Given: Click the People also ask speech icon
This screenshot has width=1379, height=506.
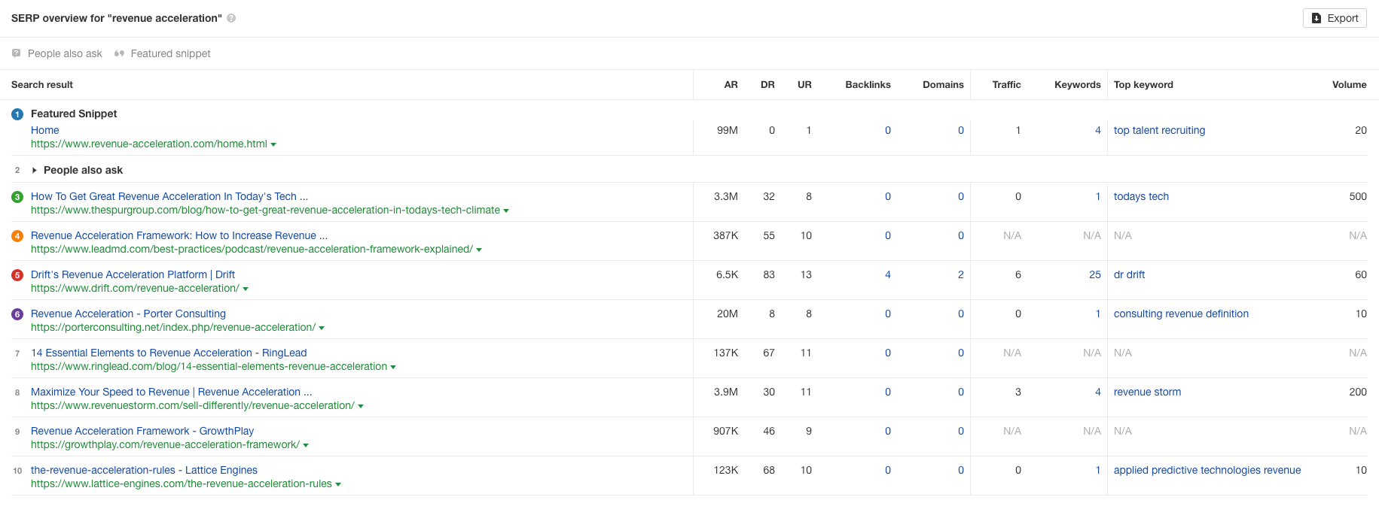Looking at the screenshot, I should [x=16, y=53].
